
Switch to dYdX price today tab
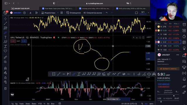(x=131, y=8)
